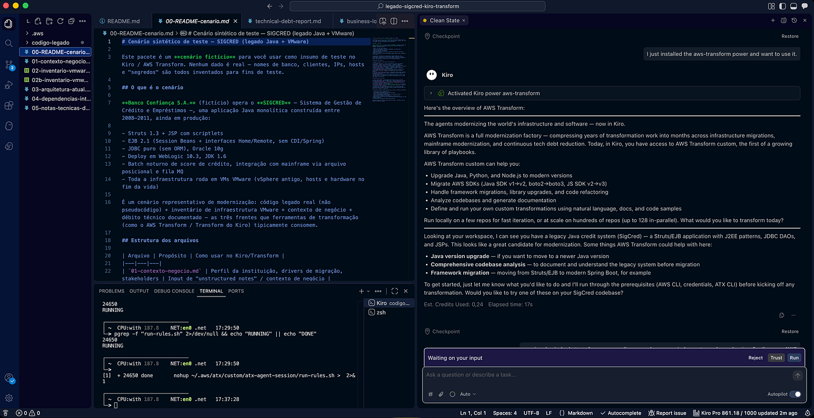Refresh the explorer file list
The image size is (814, 418).
coord(60,21)
